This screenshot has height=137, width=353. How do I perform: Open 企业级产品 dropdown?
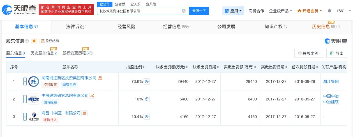tap(280, 11)
